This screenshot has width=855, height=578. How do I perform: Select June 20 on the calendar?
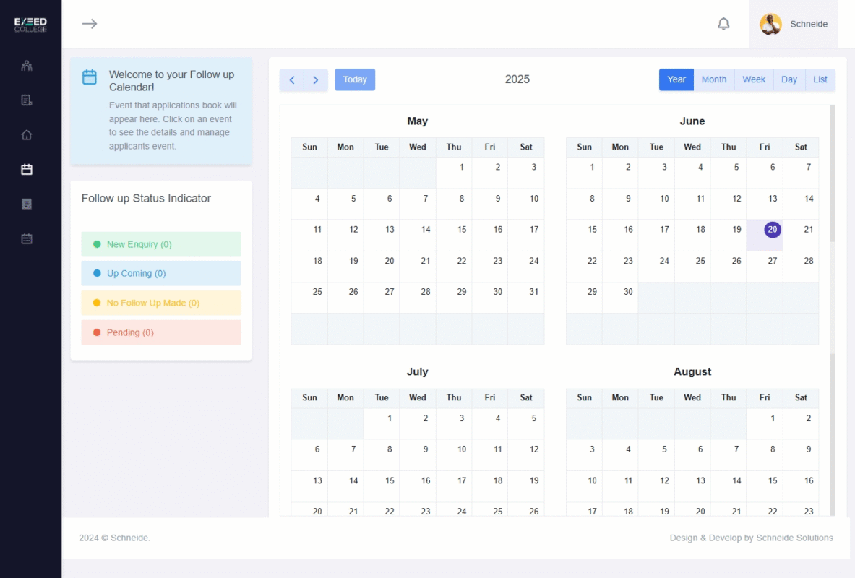tap(773, 230)
